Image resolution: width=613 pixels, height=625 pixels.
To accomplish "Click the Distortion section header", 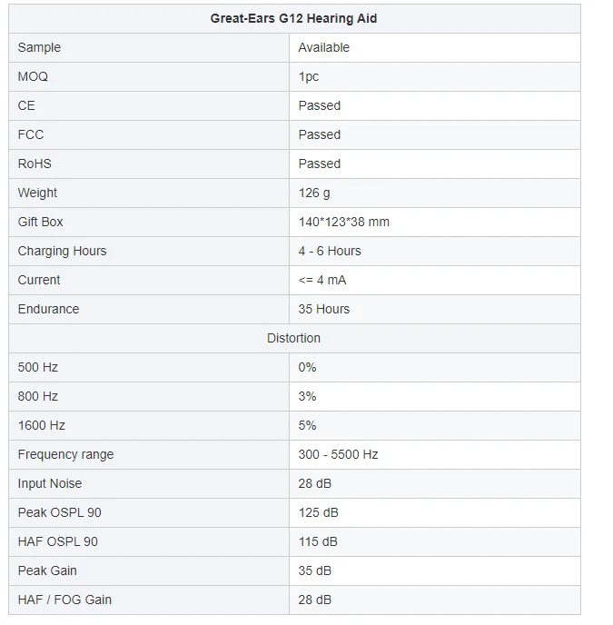I will 293,338.
